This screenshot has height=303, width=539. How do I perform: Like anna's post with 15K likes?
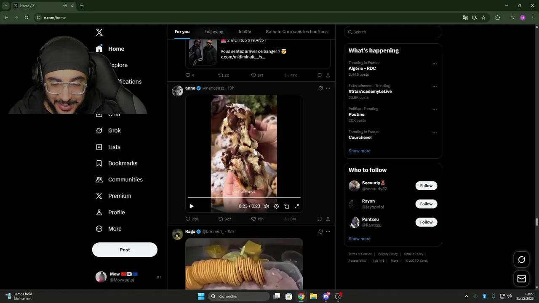pyautogui.click(x=257, y=219)
